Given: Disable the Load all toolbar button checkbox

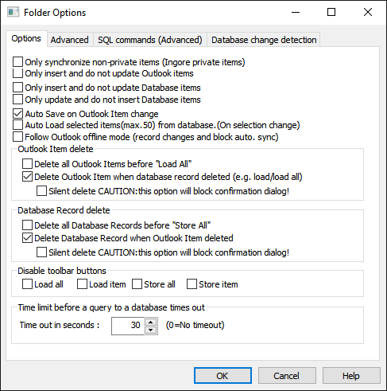Looking at the screenshot, I should 27,283.
